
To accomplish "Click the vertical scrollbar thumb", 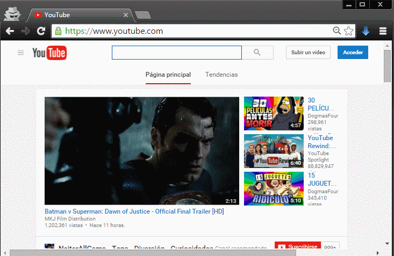I will click(x=387, y=66).
